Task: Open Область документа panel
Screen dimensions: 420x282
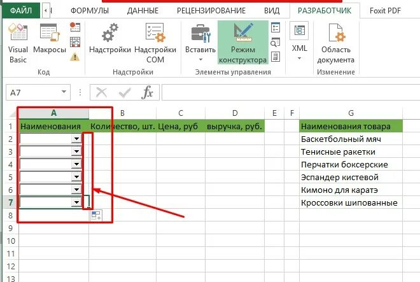Action: tap(336, 43)
